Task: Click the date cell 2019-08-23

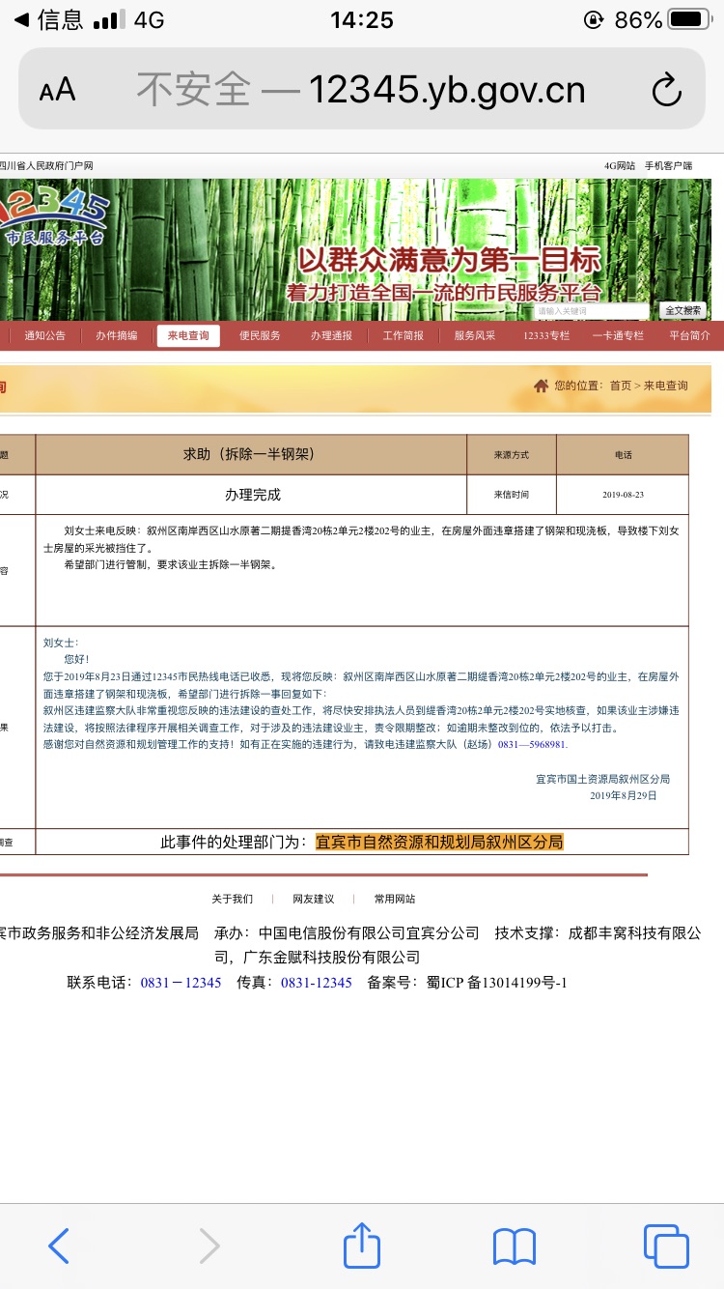Action: tap(623, 495)
